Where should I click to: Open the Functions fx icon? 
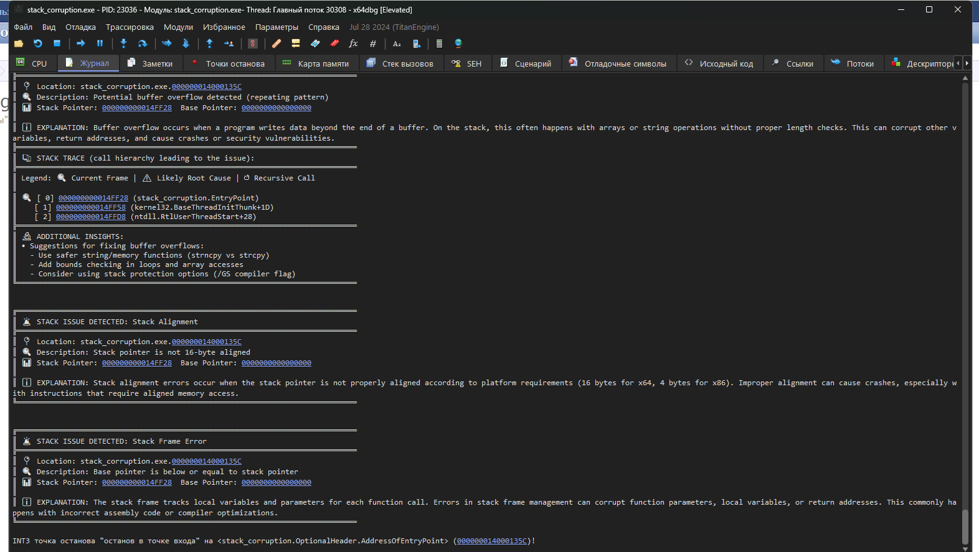353,44
